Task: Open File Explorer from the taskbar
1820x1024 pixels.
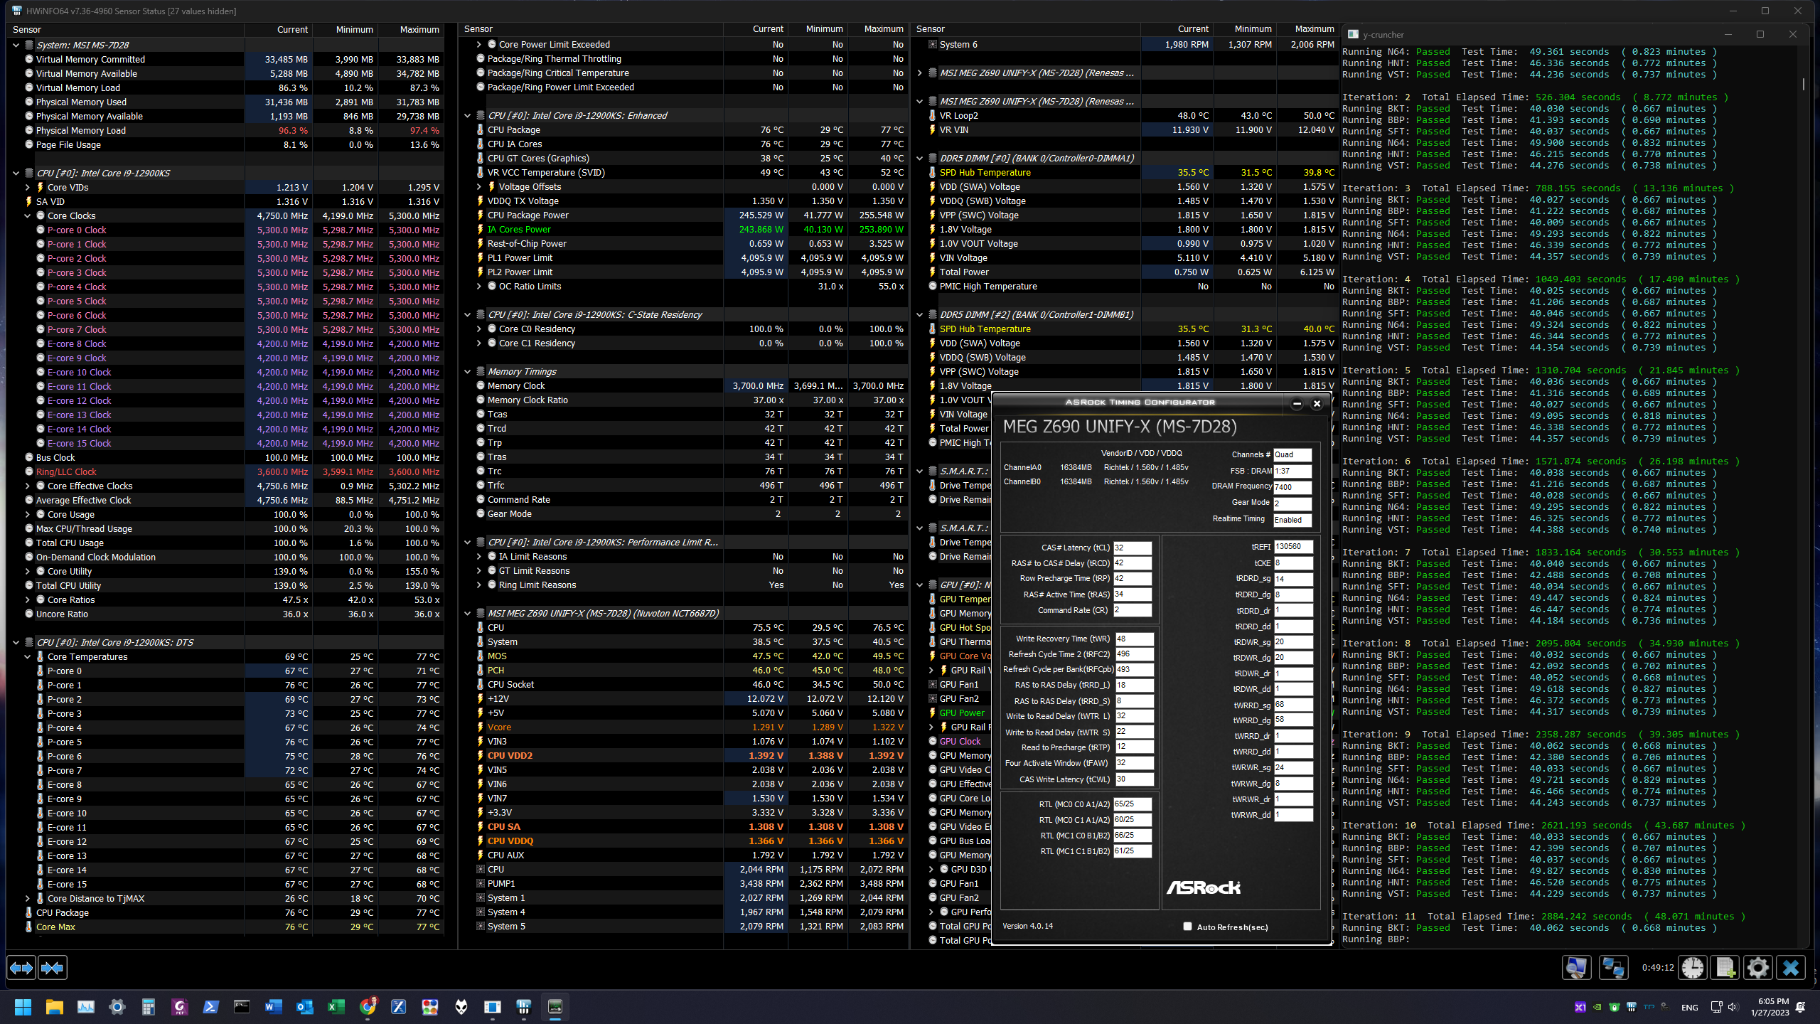Action: [54, 1007]
